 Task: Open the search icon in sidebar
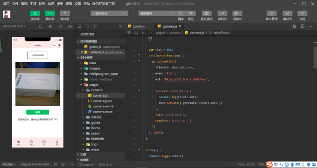point(87,26)
